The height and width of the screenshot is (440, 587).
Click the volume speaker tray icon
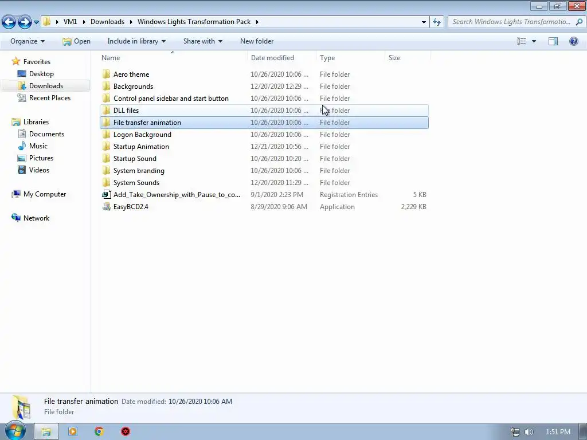529,432
